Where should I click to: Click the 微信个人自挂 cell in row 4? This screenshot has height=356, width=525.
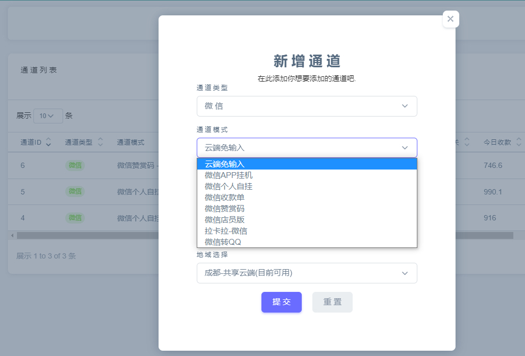click(137, 218)
